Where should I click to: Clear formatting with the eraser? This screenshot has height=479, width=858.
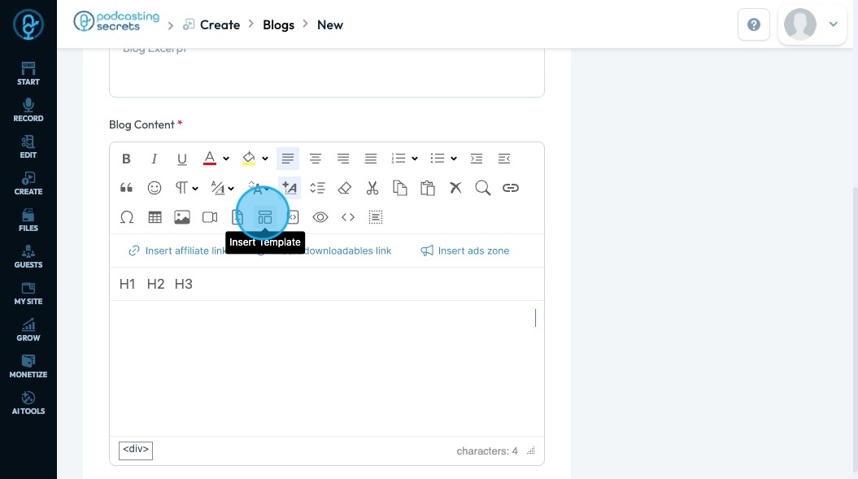(345, 188)
